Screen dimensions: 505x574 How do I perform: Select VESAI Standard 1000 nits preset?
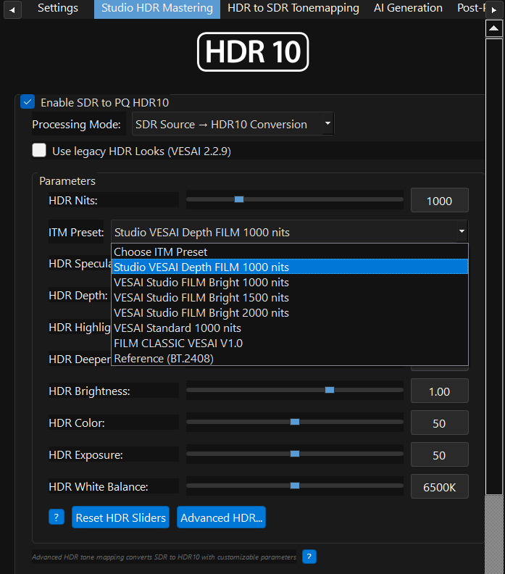pos(290,328)
